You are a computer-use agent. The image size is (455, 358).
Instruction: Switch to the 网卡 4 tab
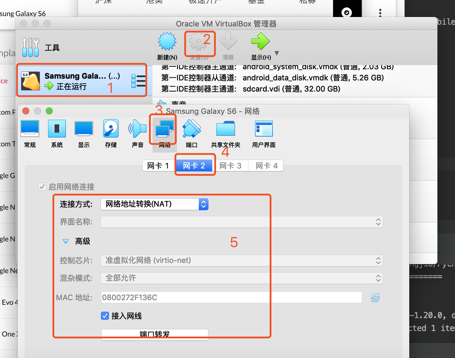pos(266,166)
